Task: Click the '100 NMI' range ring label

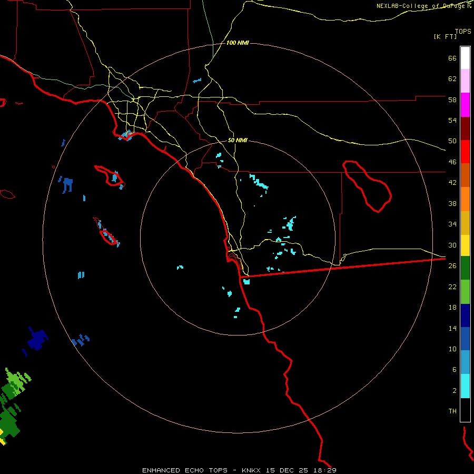Action: click(238, 43)
